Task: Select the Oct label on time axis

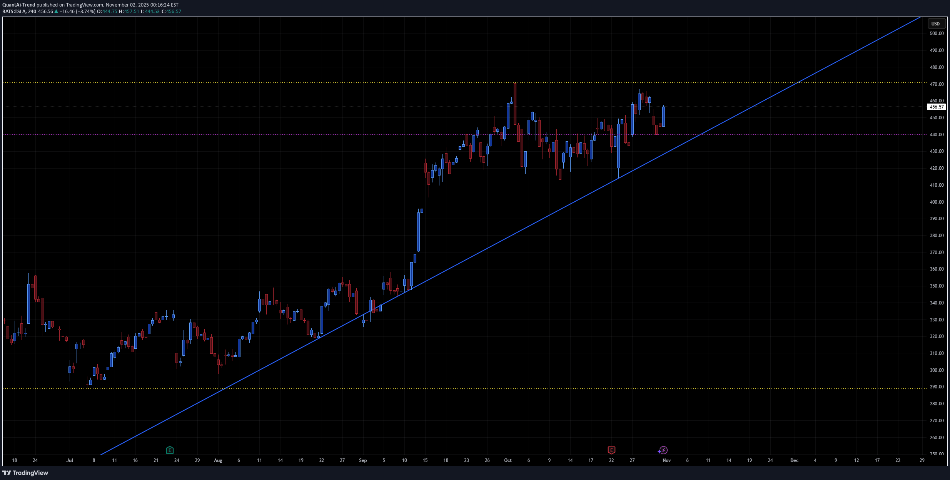Action: point(508,460)
